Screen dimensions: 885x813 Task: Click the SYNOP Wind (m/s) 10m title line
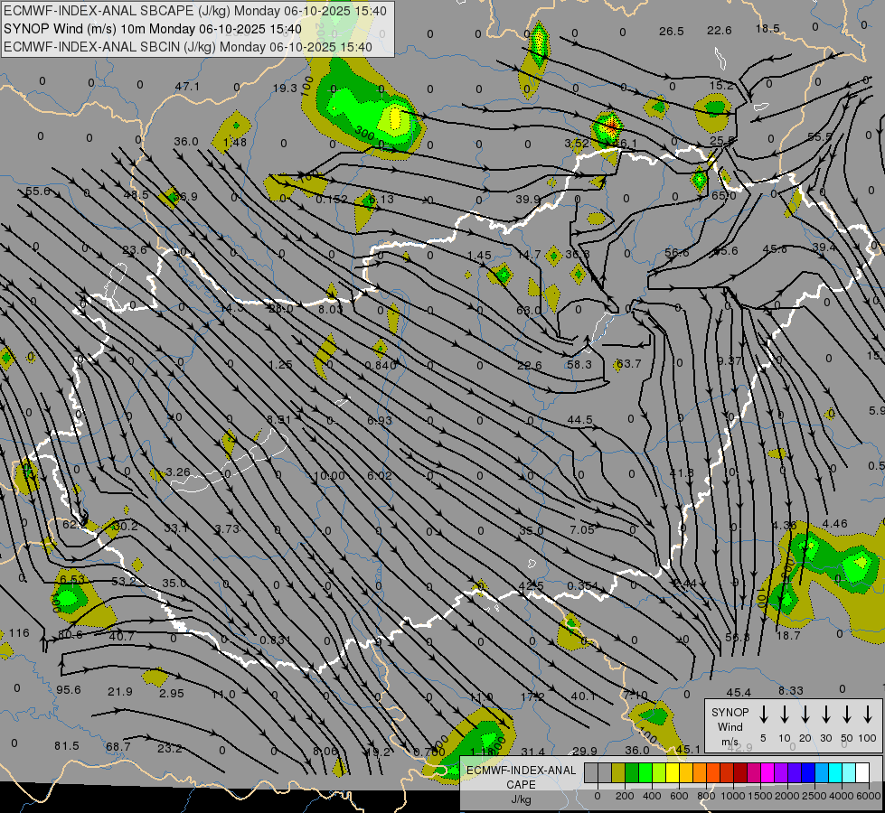tap(153, 29)
